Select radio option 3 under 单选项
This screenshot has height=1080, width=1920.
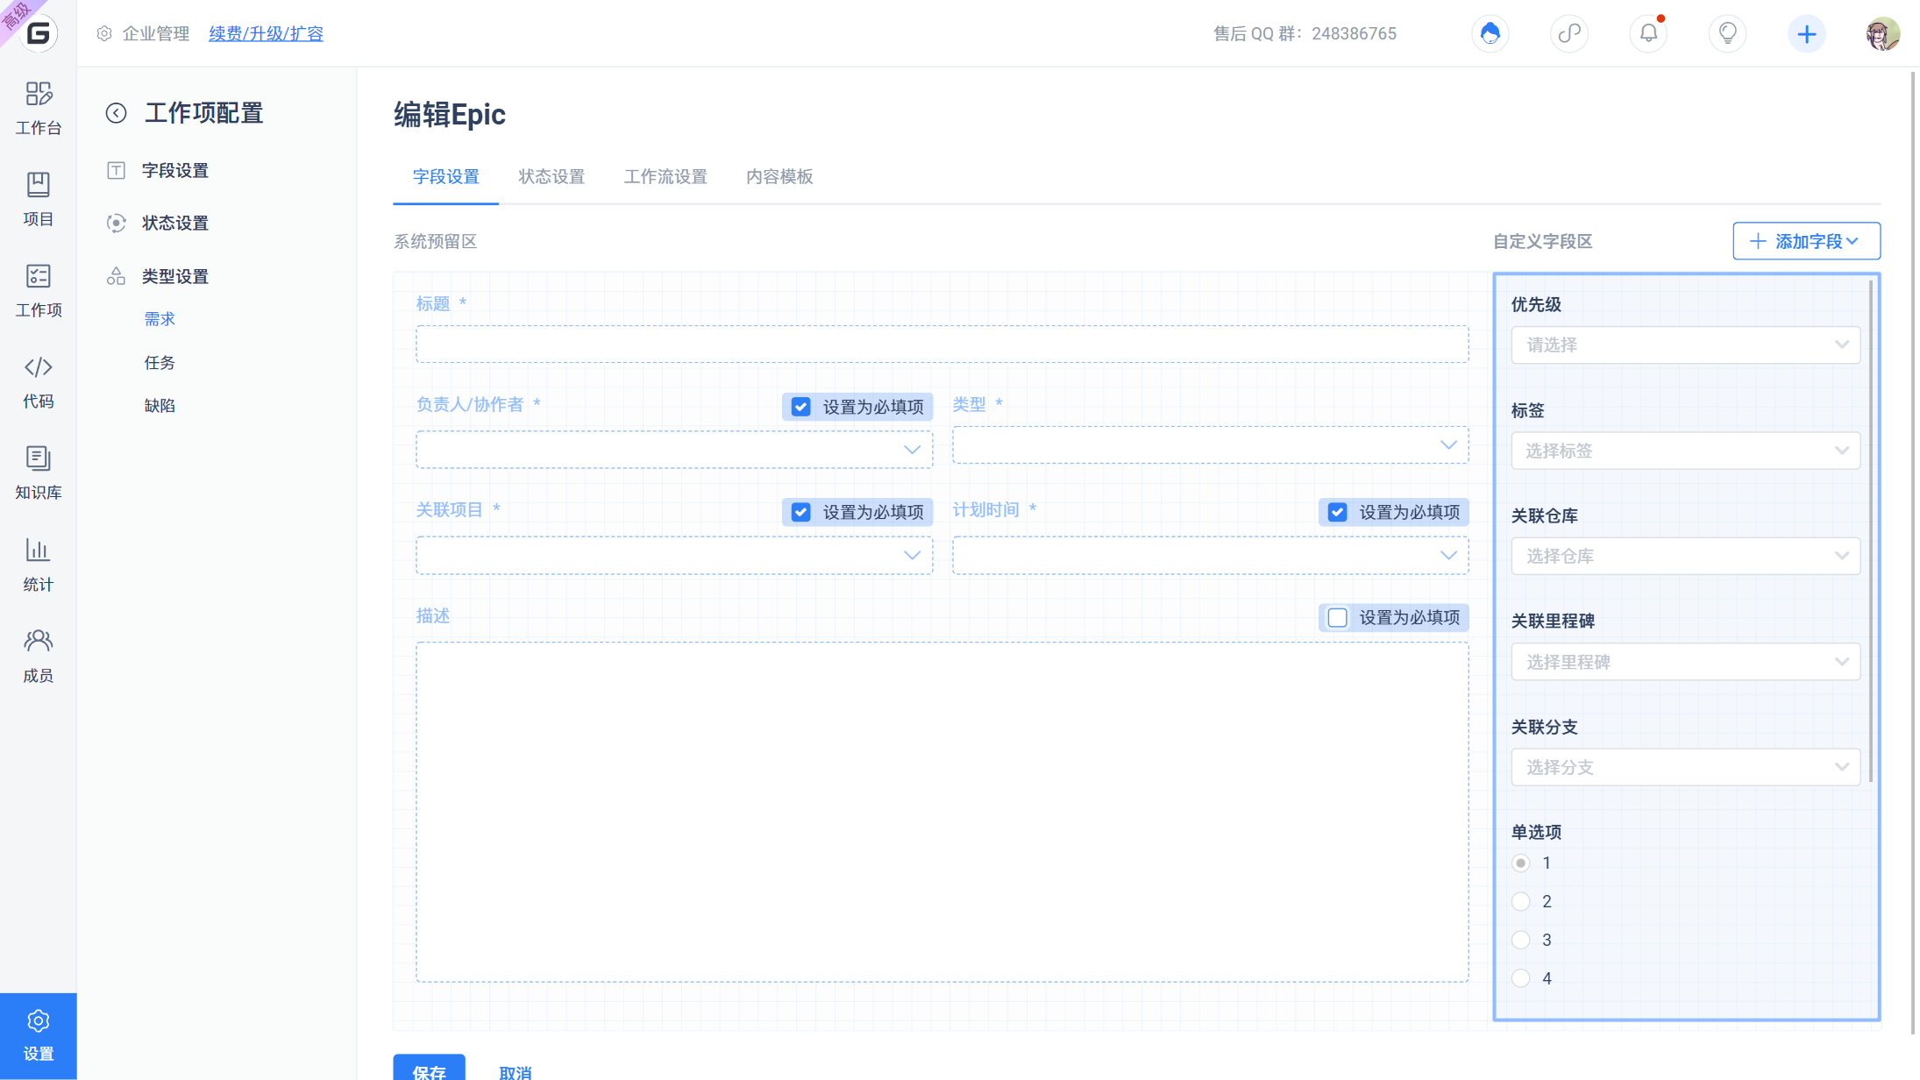click(1521, 940)
